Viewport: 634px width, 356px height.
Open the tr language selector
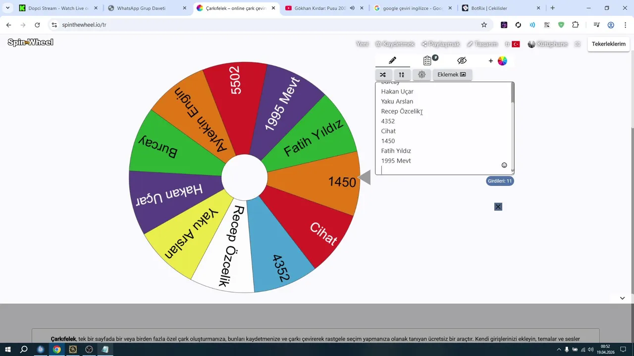tap(512, 44)
